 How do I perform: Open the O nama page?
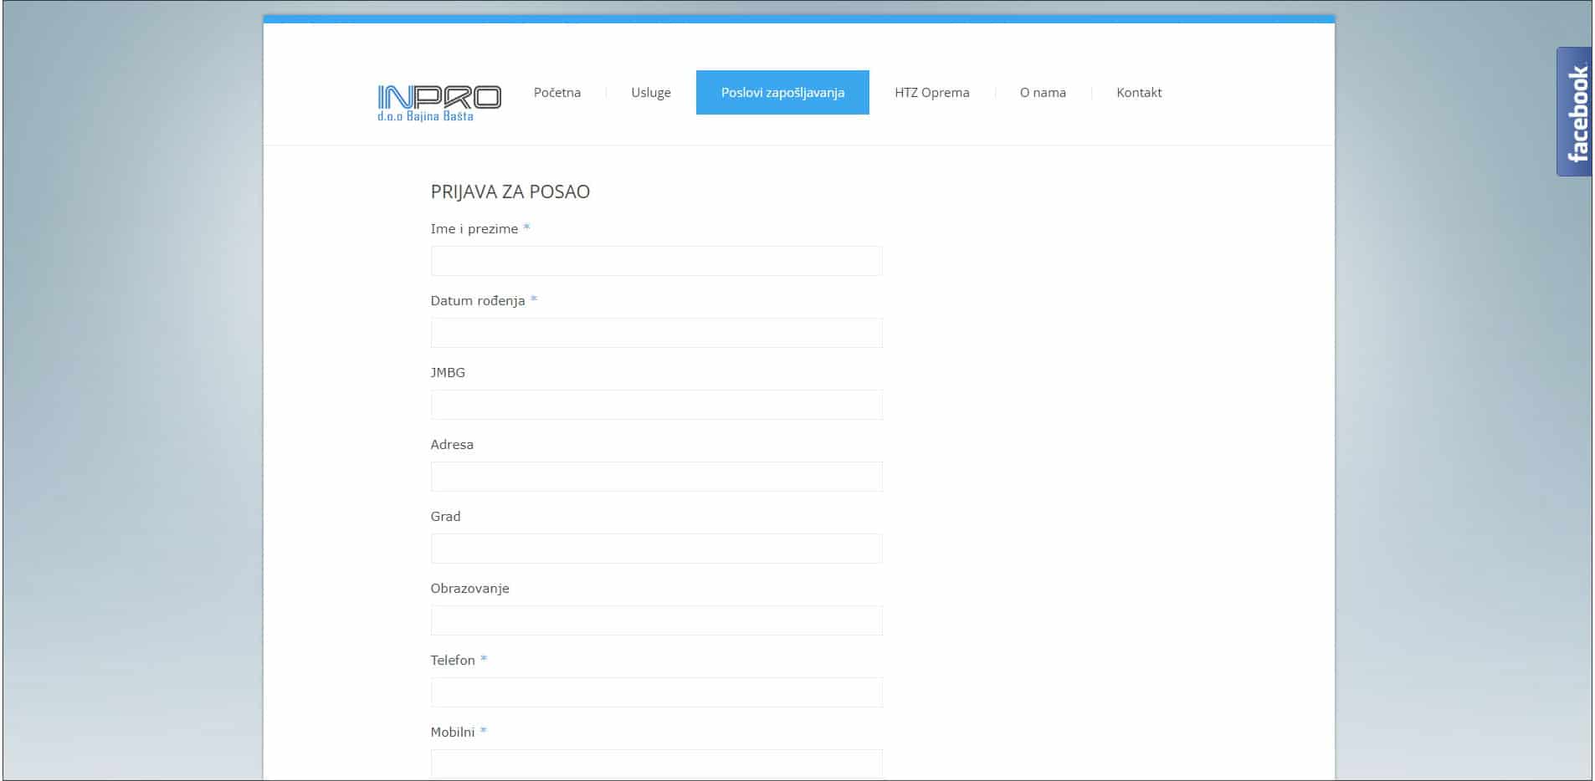1042,93
